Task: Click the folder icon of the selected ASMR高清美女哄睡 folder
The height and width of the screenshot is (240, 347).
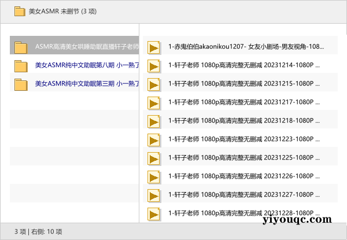Action: tap(21, 47)
